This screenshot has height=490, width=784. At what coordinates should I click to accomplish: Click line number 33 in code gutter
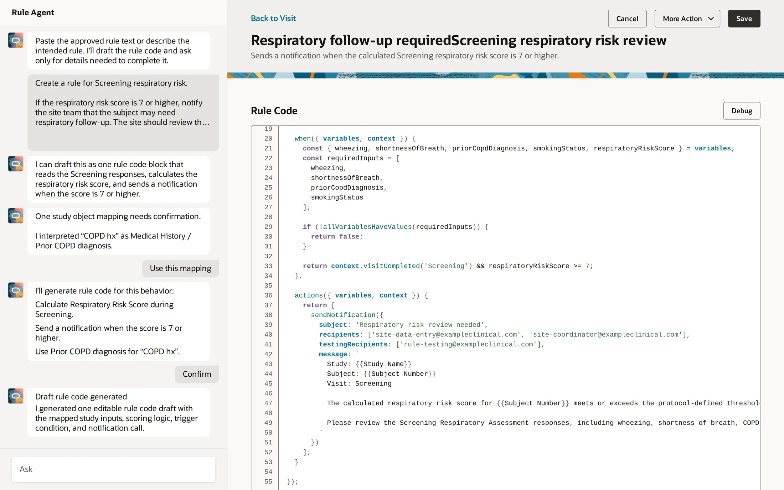click(268, 266)
